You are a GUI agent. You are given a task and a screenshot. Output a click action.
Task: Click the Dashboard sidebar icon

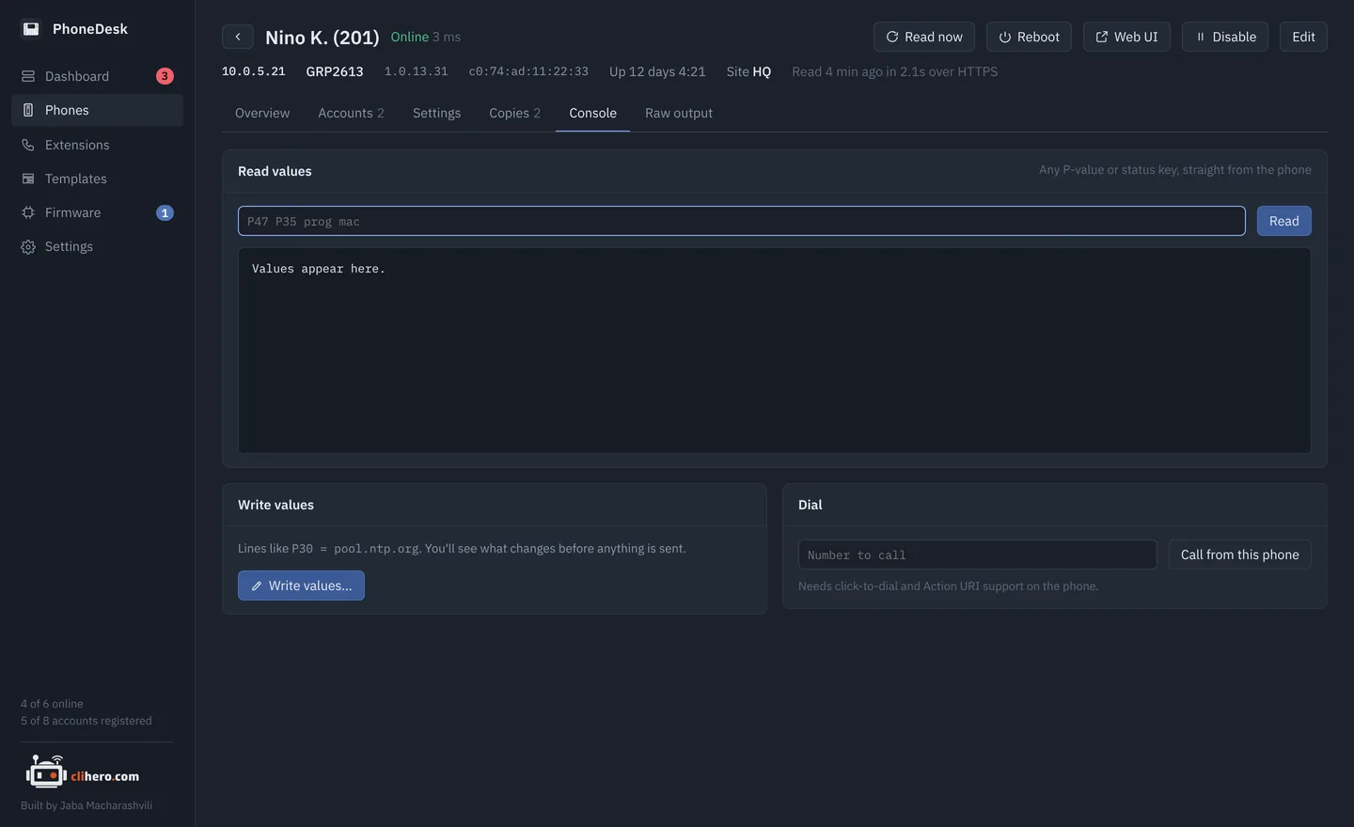pyautogui.click(x=28, y=76)
